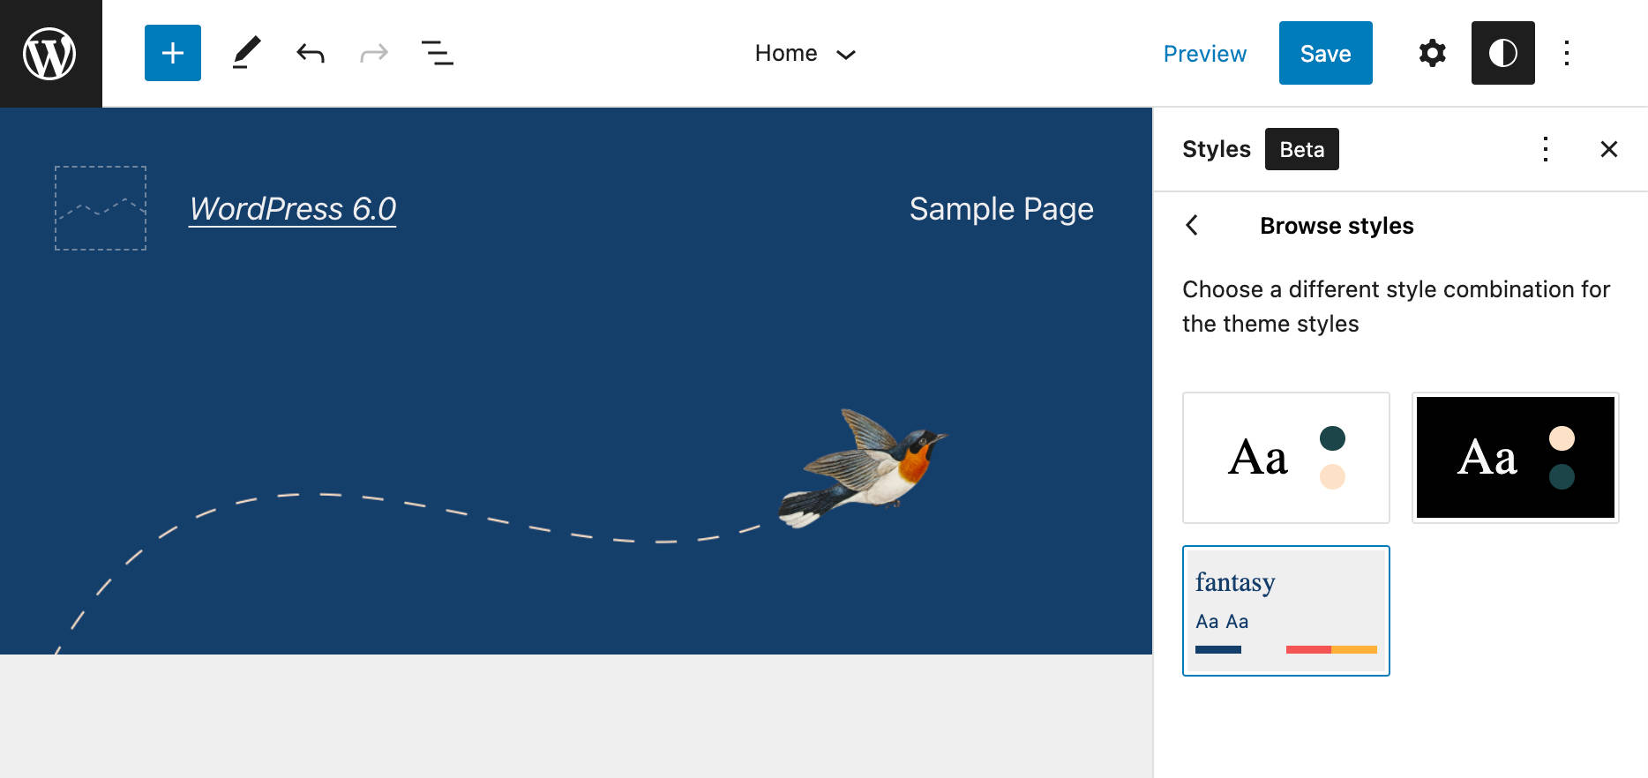Click the Styles contrast icon in the header

1502,53
